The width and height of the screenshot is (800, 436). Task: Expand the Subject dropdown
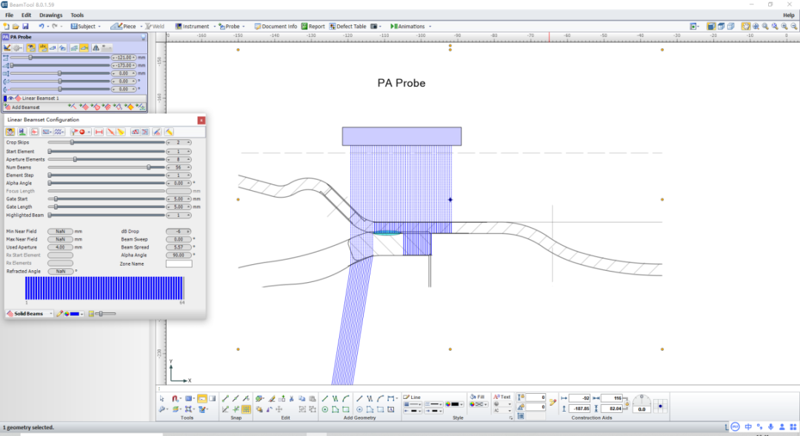click(x=99, y=26)
